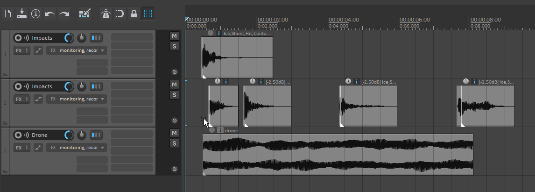Open Project Settings info icon
Image resolution: width=535 pixels, height=192 pixels.
tap(35, 14)
